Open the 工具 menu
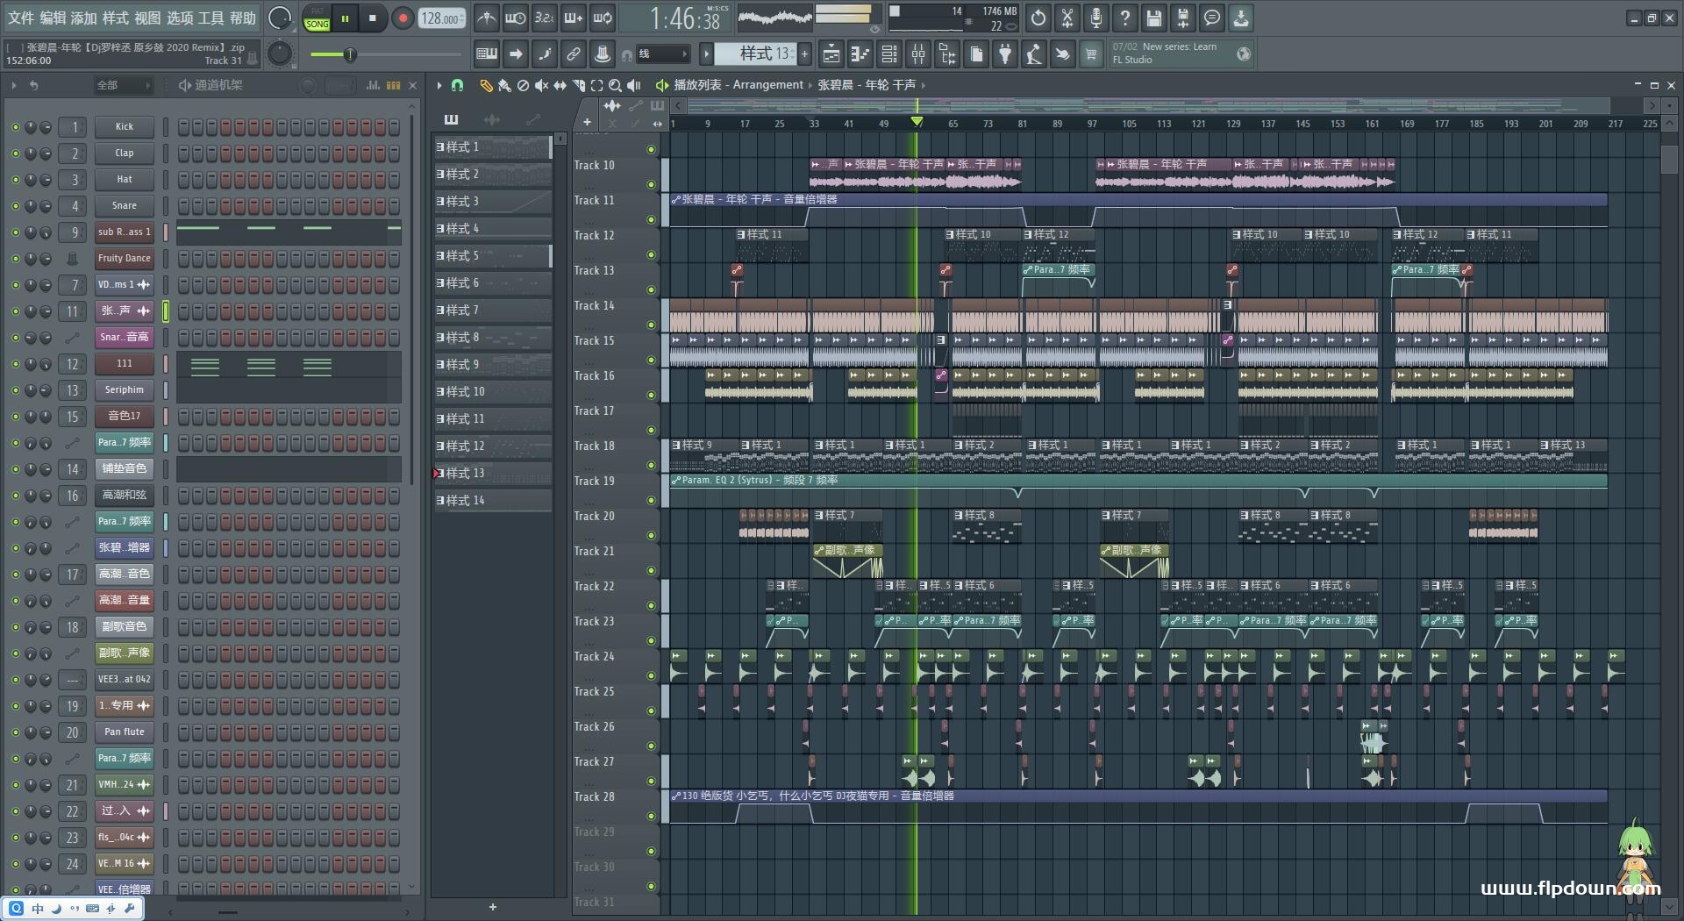 tap(211, 18)
